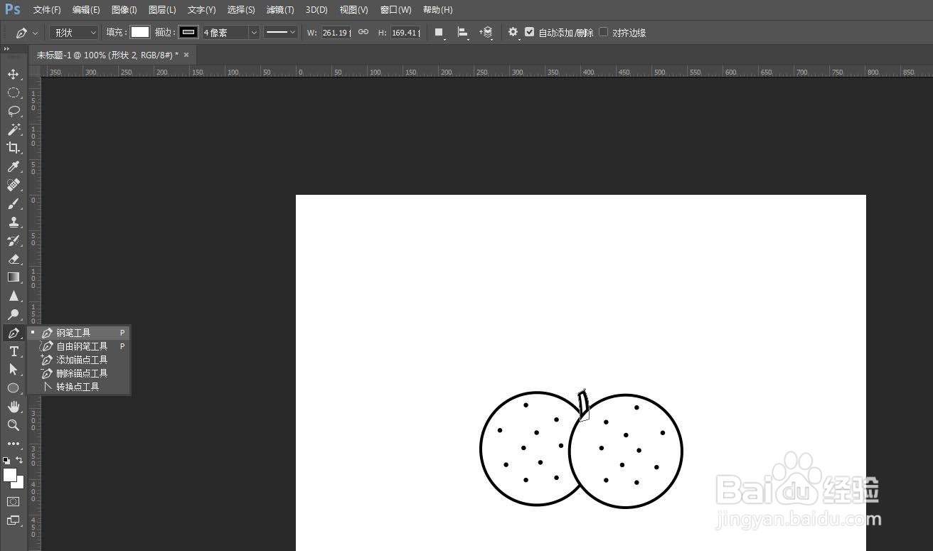Open the Select menu (选择)
This screenshot has height=551, width=933.
coord(241,10)
